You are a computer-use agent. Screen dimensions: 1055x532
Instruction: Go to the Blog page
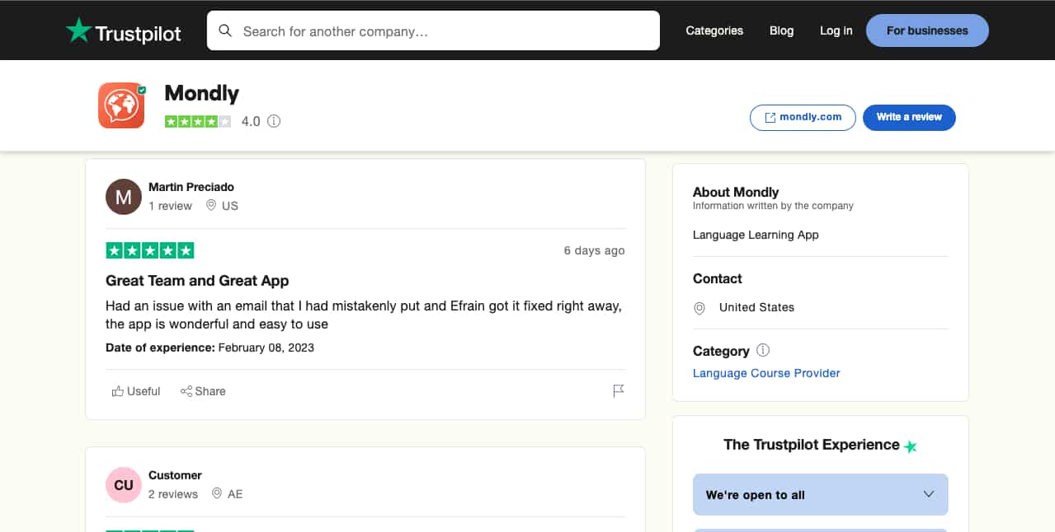pyautogui.click(x=781, y=30)
